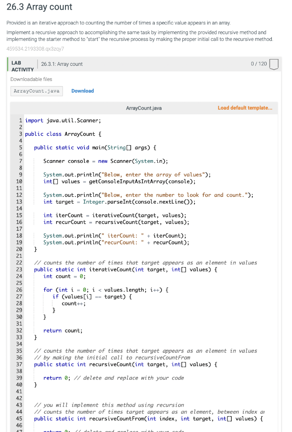Click the 'return count;' line
This screenshot has width=292, height=432.
63,331
